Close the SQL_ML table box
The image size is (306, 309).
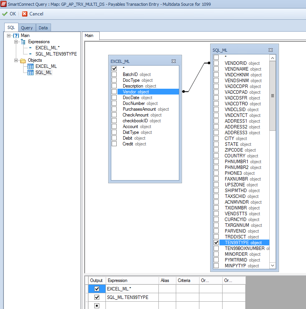(x=271, y=50)
